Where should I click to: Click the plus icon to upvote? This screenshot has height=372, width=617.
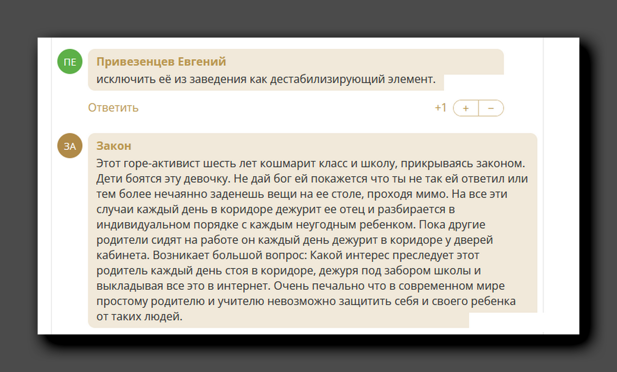point(466,108)
